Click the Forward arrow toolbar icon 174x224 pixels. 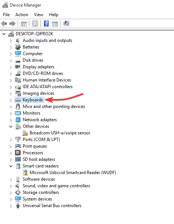coord(12,24)
